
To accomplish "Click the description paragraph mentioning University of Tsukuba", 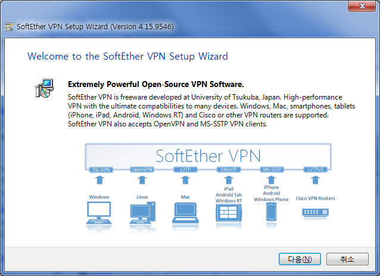I will pos(211,111).
